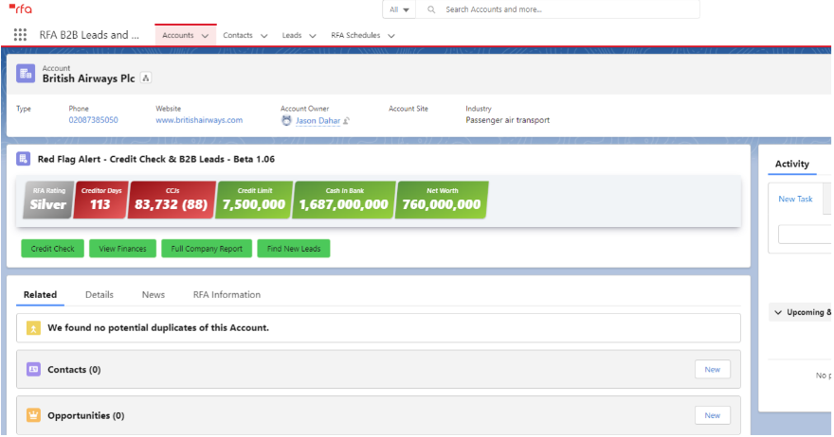Click the change owner icon
The height and width of the screenshot is (437, 834).
[x=346, y=121]
